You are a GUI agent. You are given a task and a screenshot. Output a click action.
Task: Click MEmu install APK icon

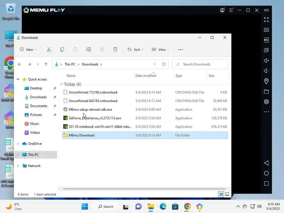[266, 40]
